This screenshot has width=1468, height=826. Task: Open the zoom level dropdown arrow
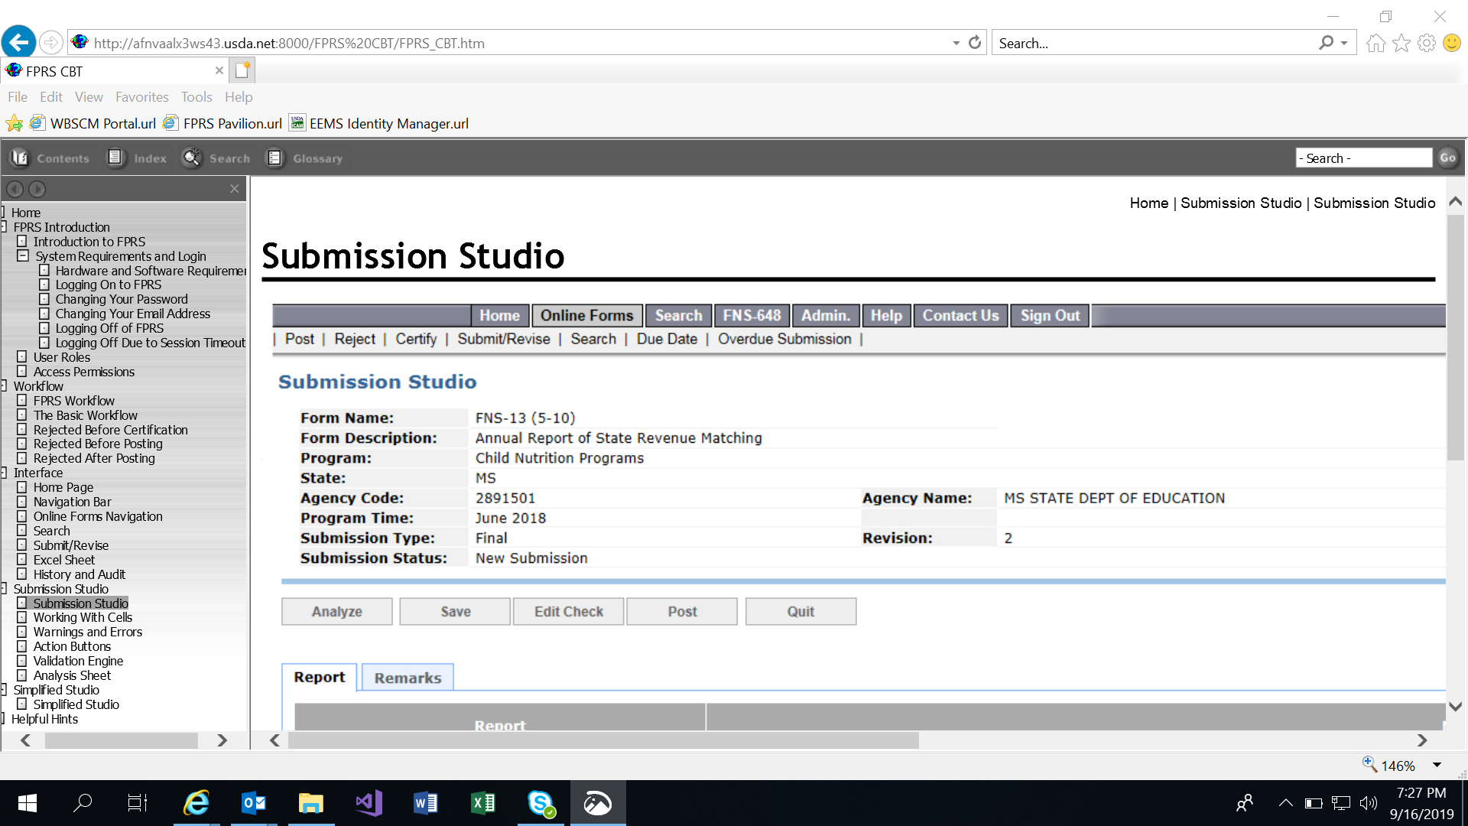click(1437, 766)
